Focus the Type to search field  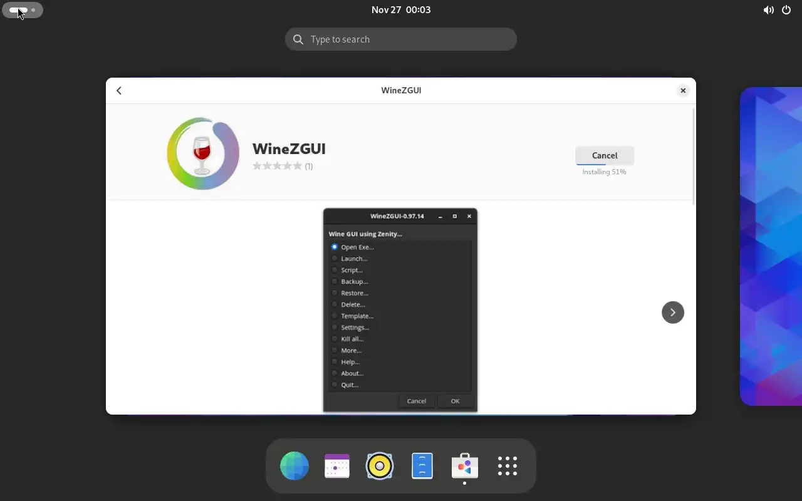coord(401,39)
